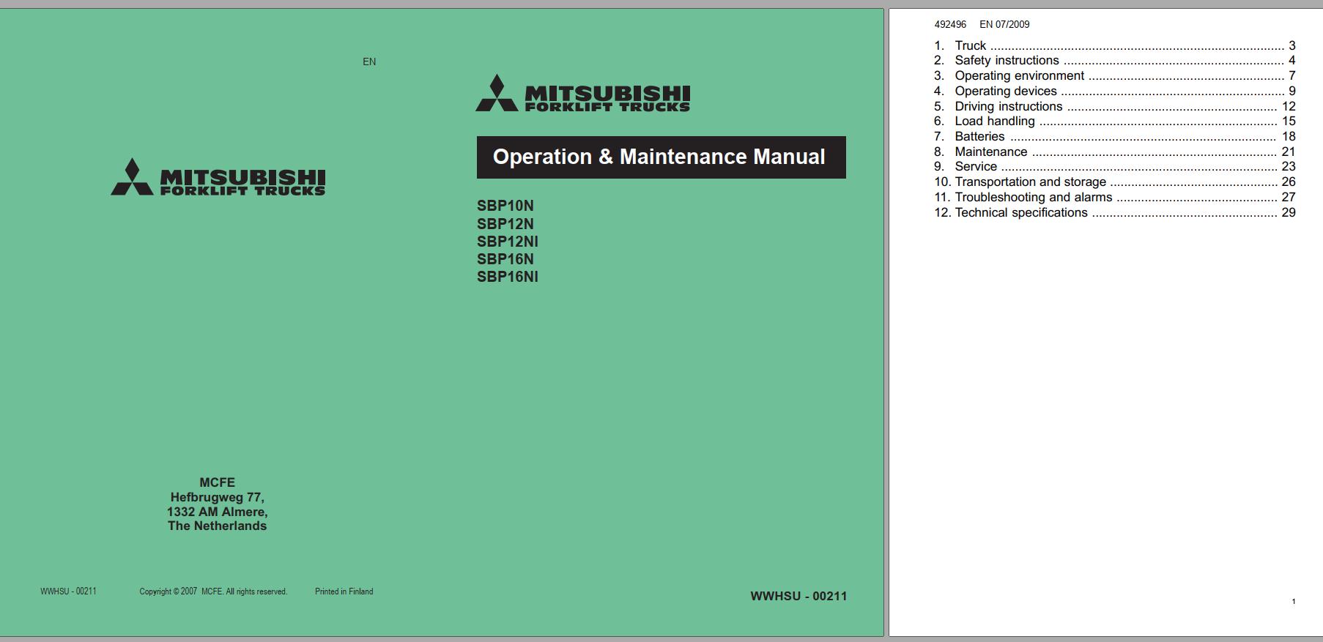Click page number 29 for Technical specifications
Viewport: 1323px width, 642px height.
[x=1289, y=212]
